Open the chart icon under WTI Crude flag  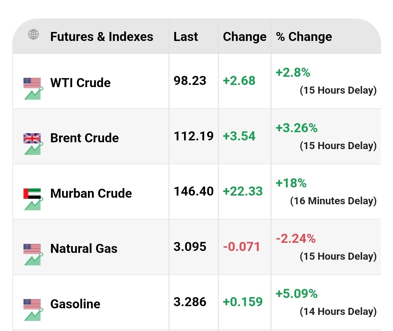point(33,94)
